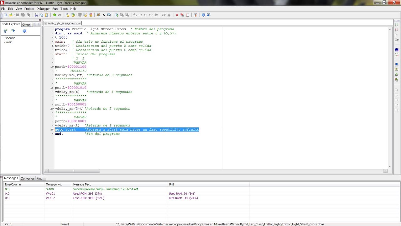
Task: Switch to the Code Explorer tab
Action: tap(11, 24)
